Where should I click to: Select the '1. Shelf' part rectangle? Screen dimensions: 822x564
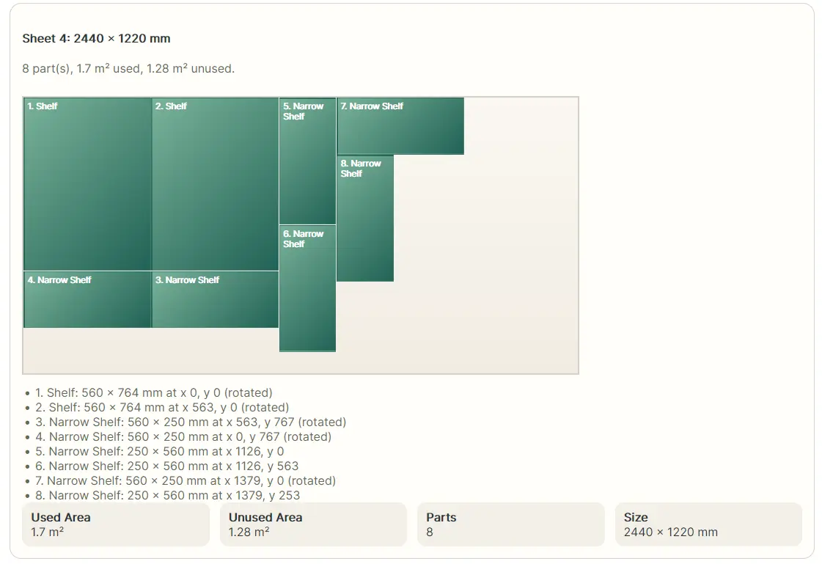(87, 184)
